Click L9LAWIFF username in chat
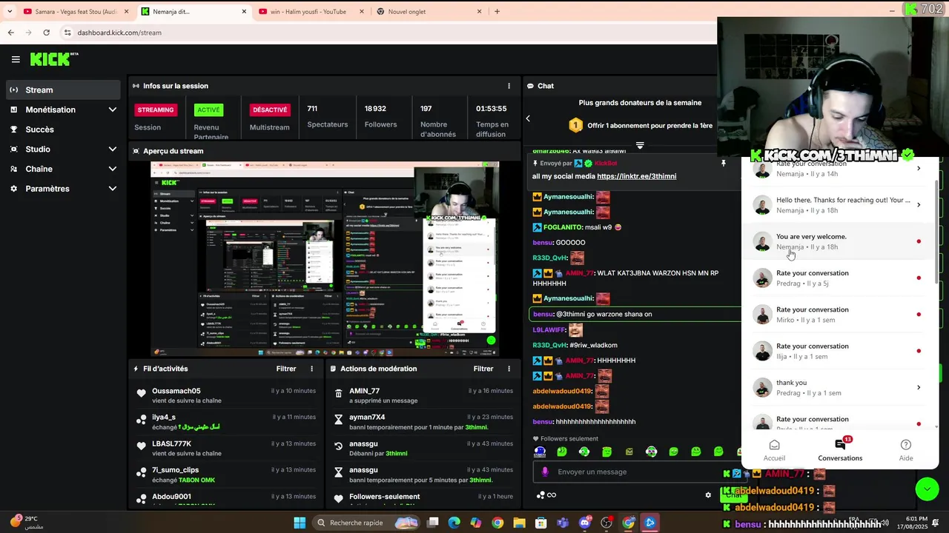The image size is (949, 533). (x=549, y=330)
